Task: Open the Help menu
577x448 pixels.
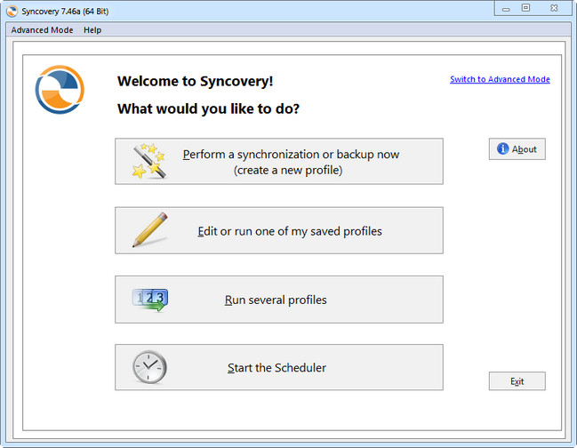Action: click(x=92, y=30)
